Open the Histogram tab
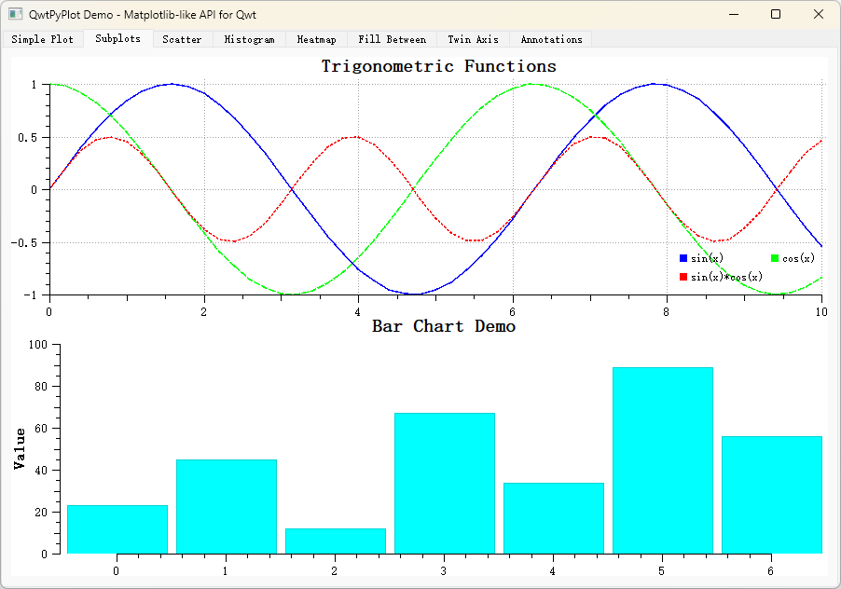 pos(249,39)
